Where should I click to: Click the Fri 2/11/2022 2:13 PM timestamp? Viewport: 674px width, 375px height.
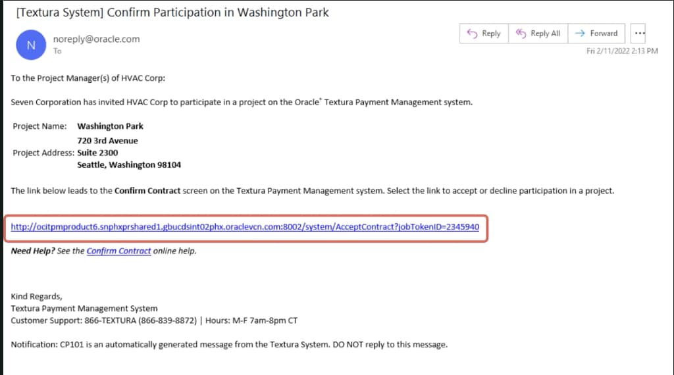pyautogui.click(x=622, y=51)
